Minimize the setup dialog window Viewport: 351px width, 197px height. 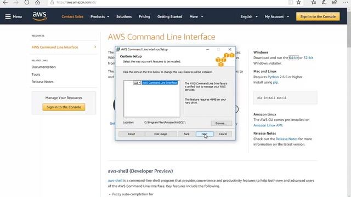click(x=207, y=49)
